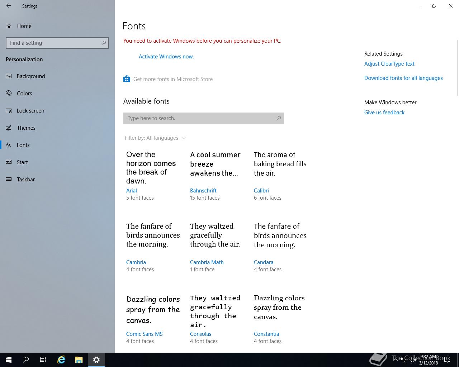Screen dimensions: 459x367
Task: Open the Arial font preview
Action: (152, 175)
